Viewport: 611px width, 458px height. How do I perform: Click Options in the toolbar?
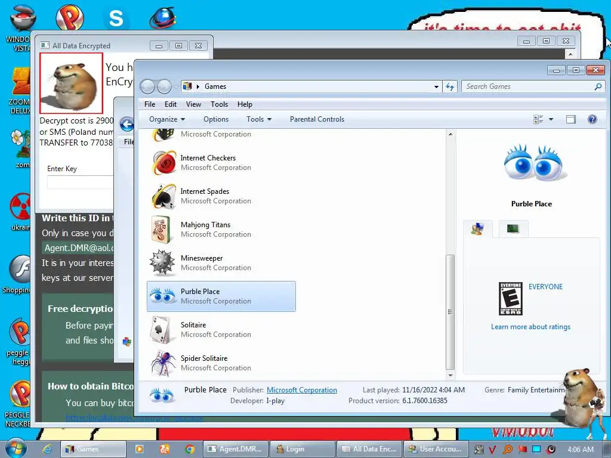click(x=216, y=119)
